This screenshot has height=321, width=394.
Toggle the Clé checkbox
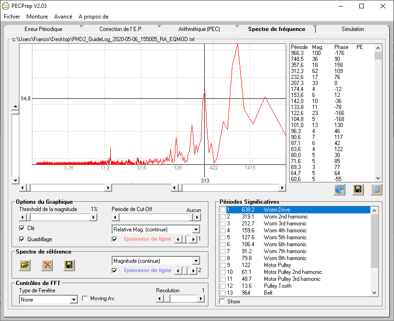[22, 228]
